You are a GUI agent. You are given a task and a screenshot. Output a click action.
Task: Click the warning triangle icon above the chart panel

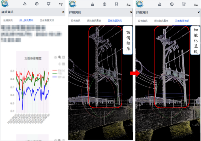(x=25, y=4)
